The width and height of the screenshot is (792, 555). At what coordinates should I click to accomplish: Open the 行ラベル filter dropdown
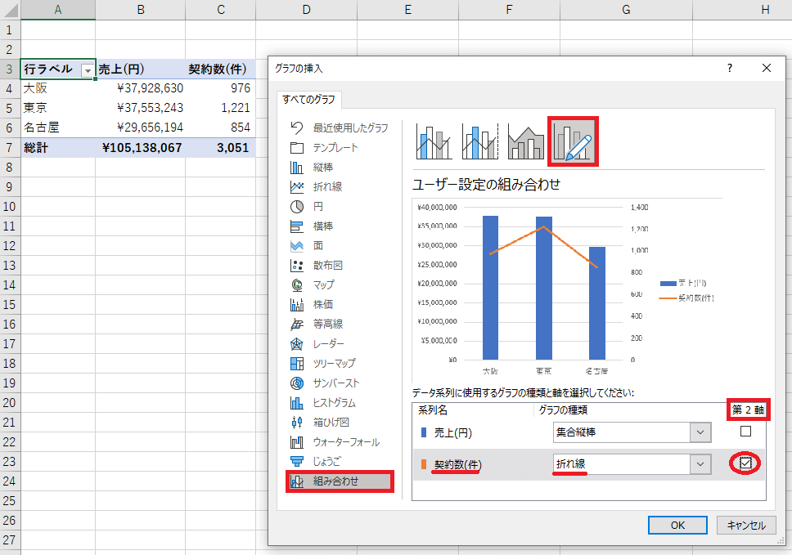pos(88,70)
